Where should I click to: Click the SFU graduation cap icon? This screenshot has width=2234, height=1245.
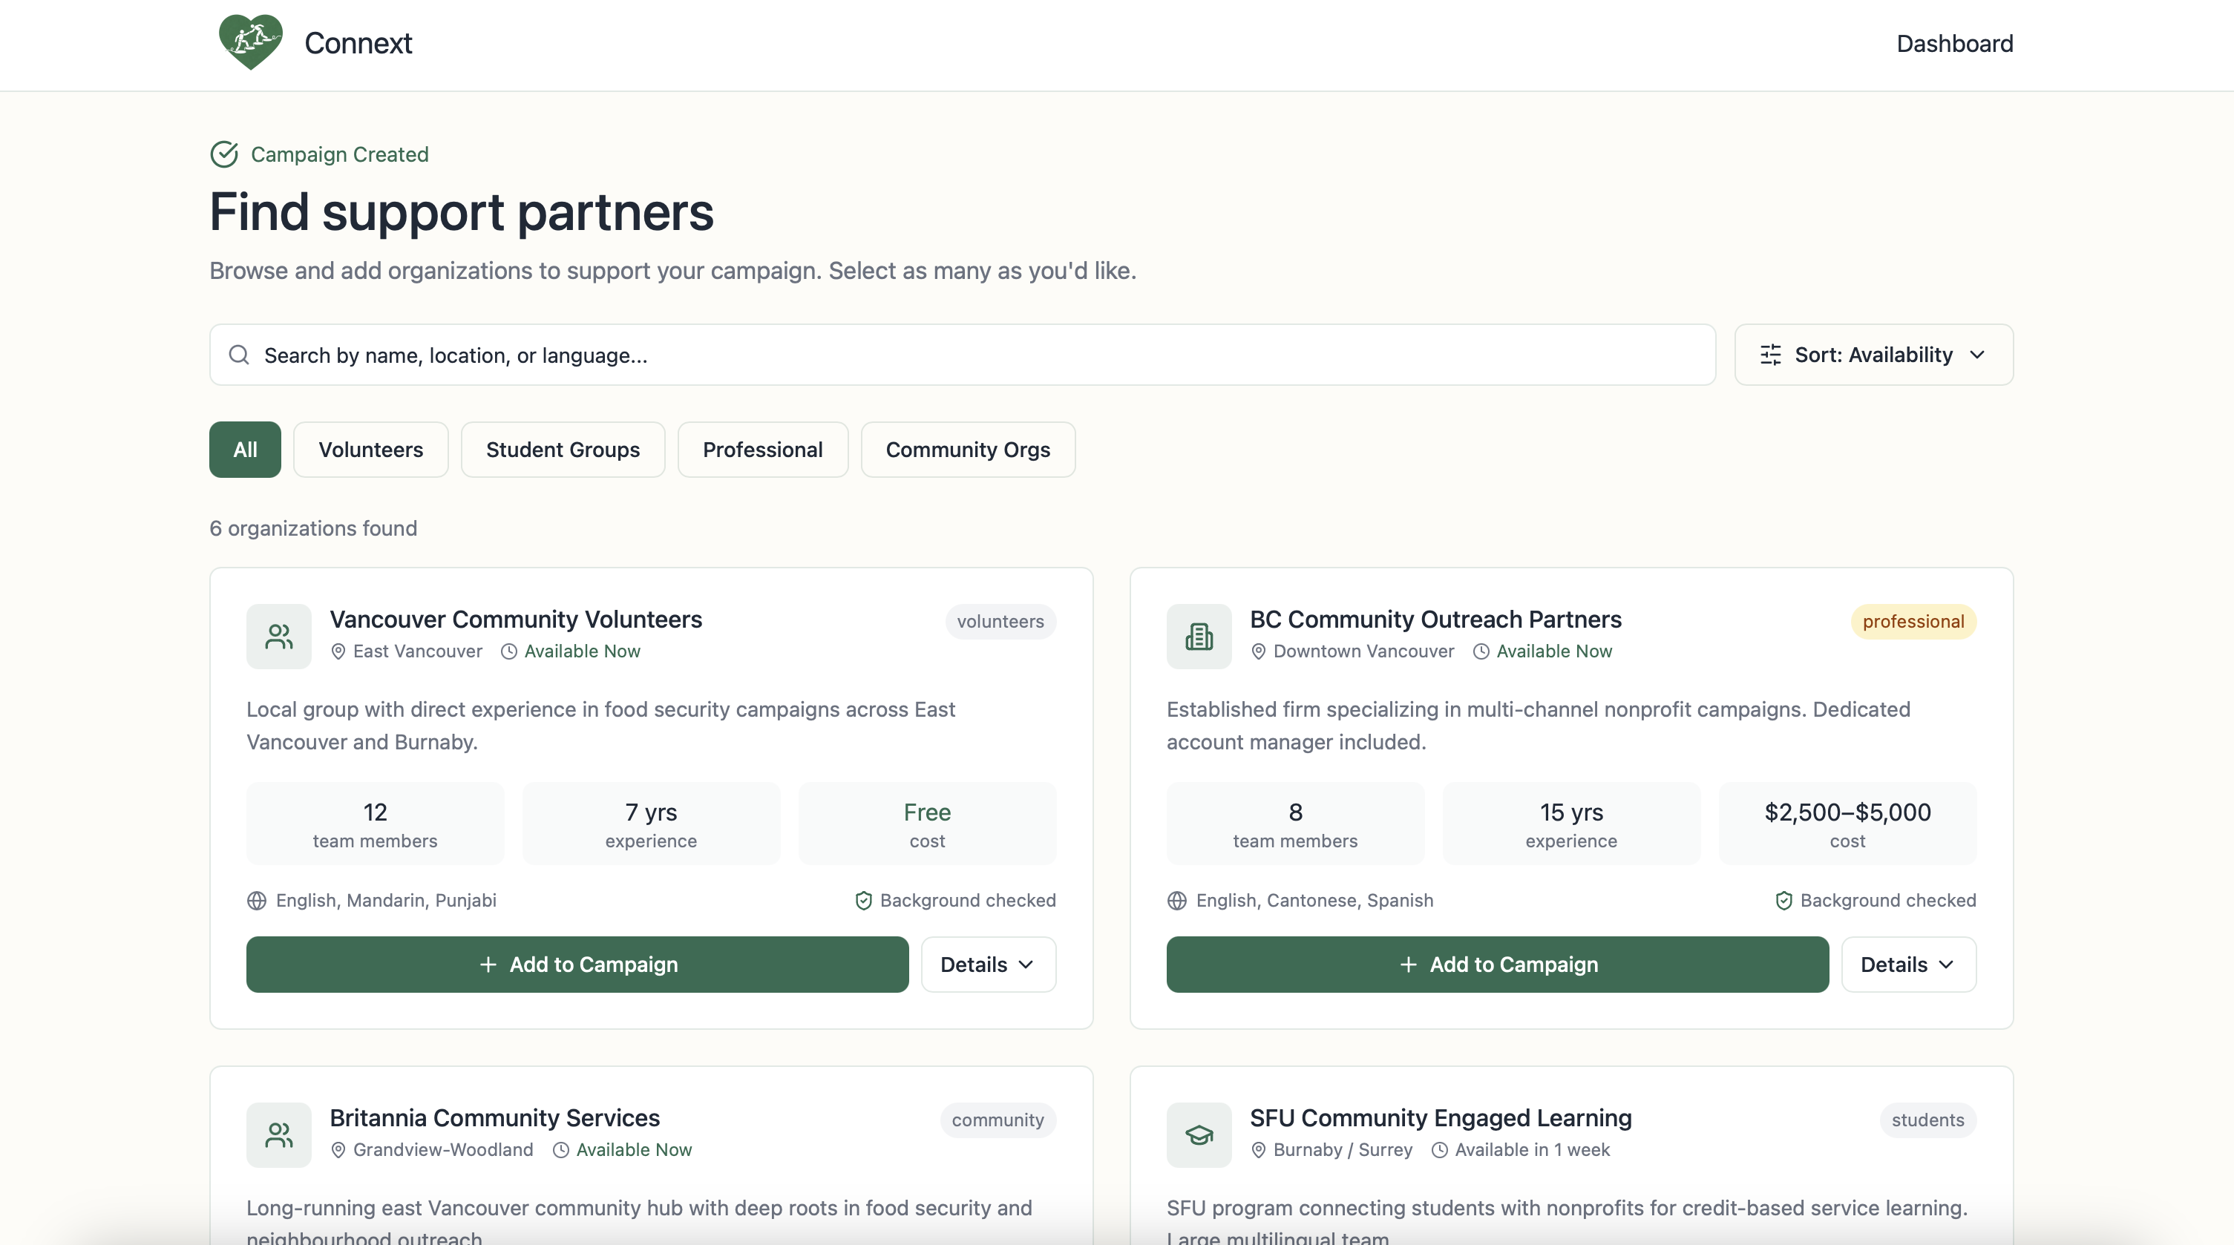1199,1135
